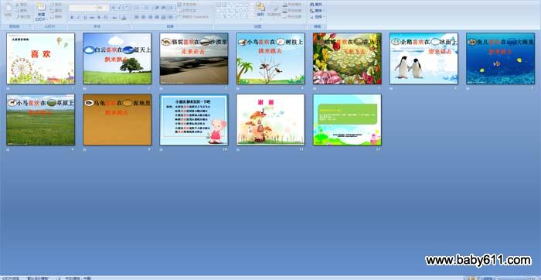Select the '谢谢' mushroom house slide thumbnail
This screenshot has width=541, height=280.
coord(270,119)
